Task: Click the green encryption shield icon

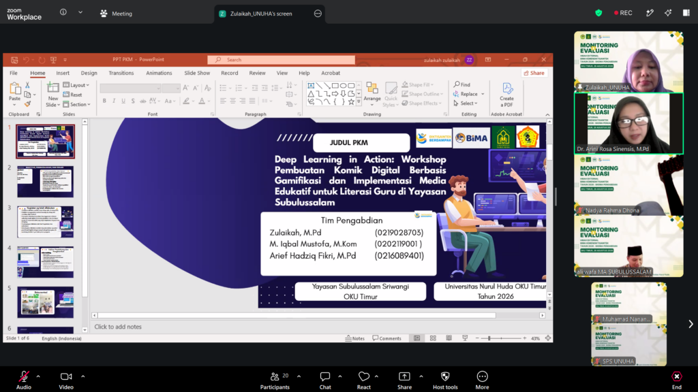Action: (x=598, y=13)
